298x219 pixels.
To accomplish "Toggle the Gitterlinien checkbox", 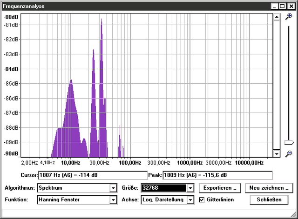I will pyautogui.click(x=202, y=199).
